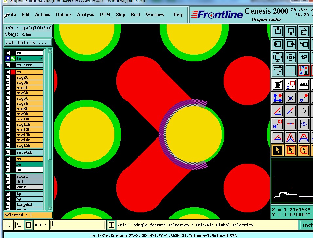Open the Rout menu
Viewport: 313px width, 238px height.
(136, 15)
